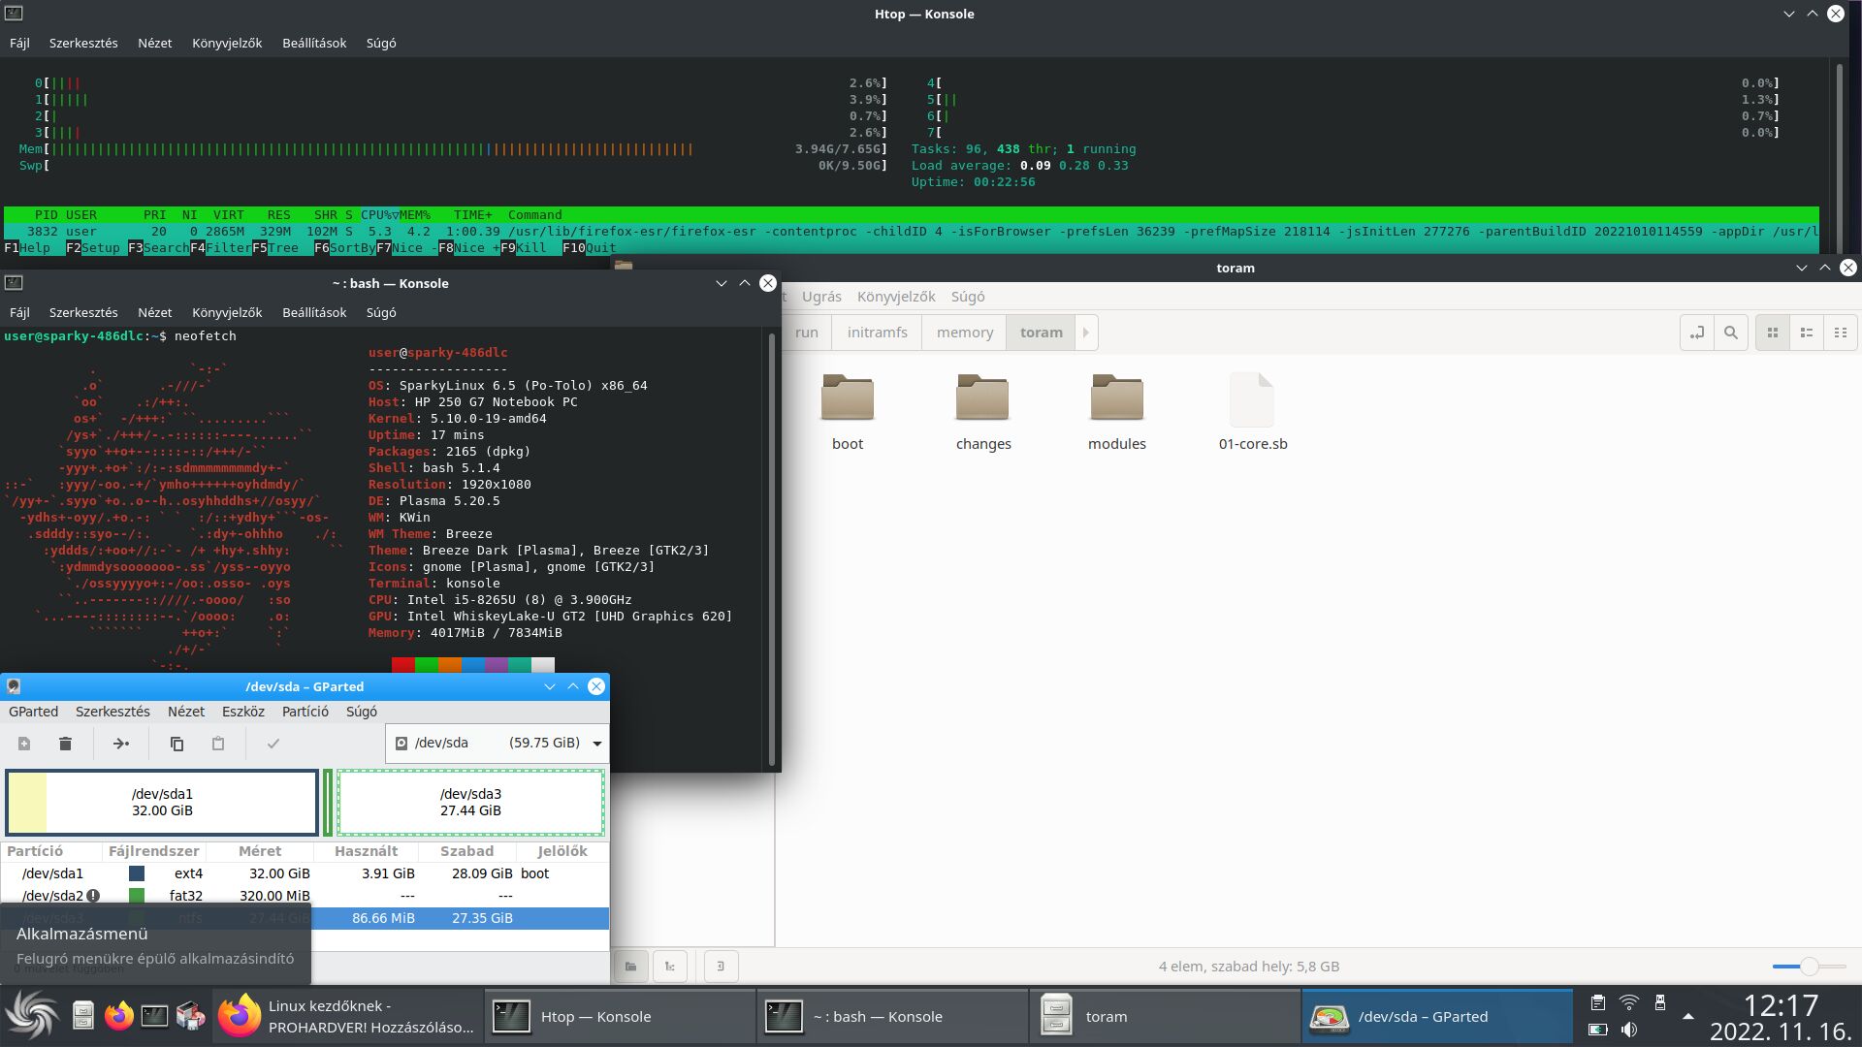Open the Partíció menu in GParted
The height and width of the screenshot is (1047, 1862).
(305, 712)
